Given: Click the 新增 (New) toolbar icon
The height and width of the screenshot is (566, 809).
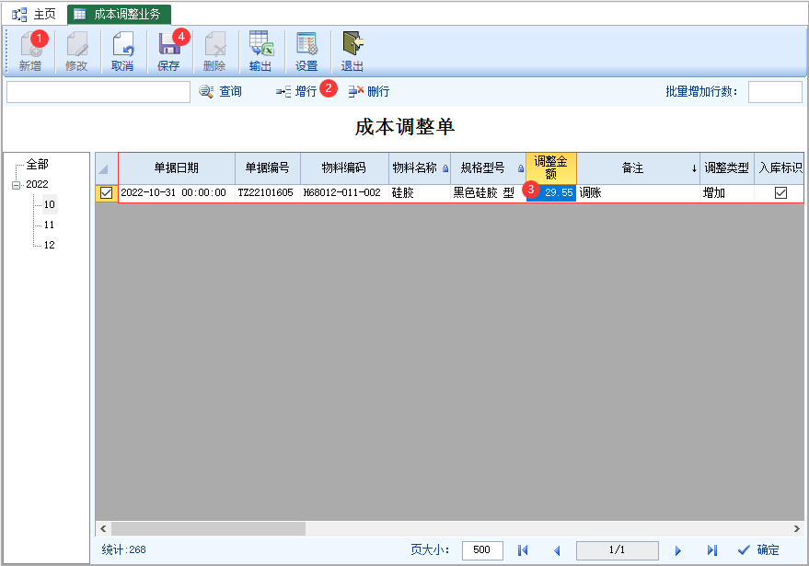Looking at the screenshot, I should 30,52.
